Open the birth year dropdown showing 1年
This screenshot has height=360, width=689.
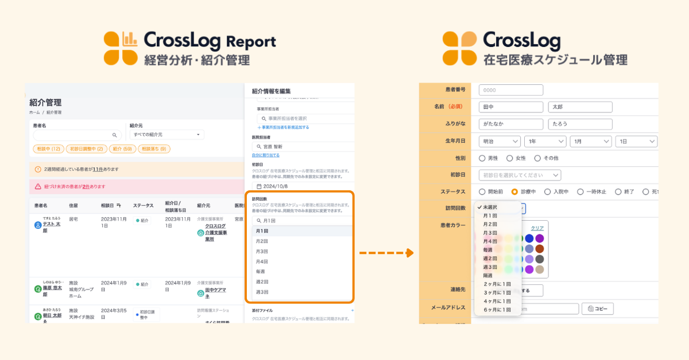tap(545, 141)
